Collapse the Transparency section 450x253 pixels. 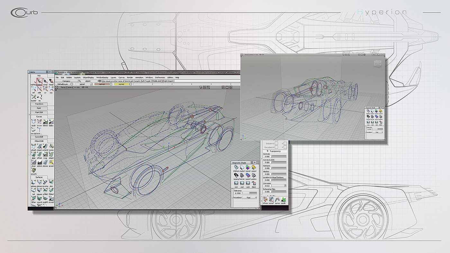275,151
